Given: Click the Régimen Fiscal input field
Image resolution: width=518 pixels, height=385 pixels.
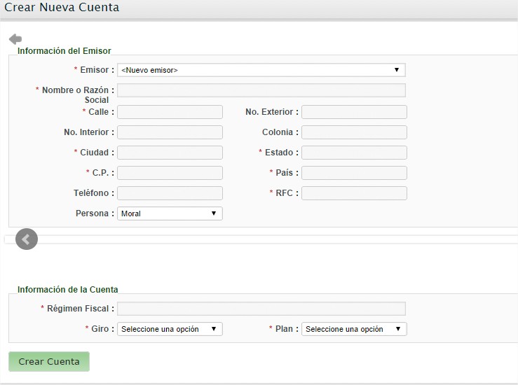Looking at the screenshot, I should 261,309.
